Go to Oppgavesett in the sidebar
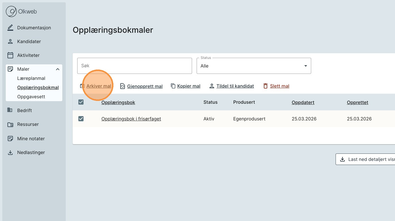The image size is (395, 221). point(31,97)
